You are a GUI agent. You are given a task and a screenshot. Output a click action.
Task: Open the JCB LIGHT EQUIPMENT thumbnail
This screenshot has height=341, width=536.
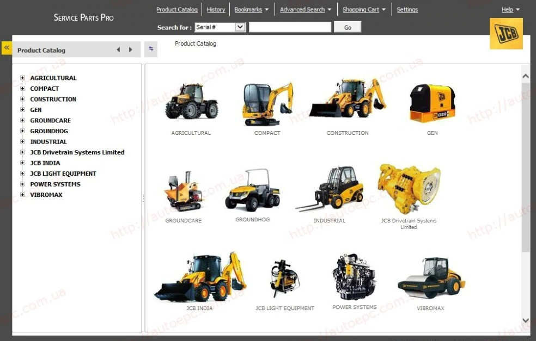coord(285,278)
